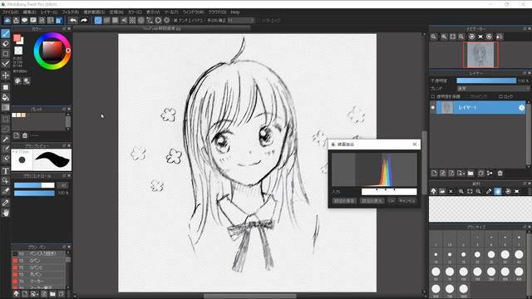
Task: Select the Gradient tool
Action: coord(6,108)
